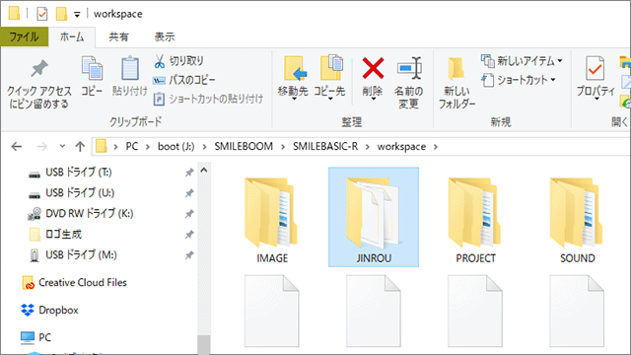Select the JINROU folder
The width and height of the screenshot is (631, 355).
374,217
